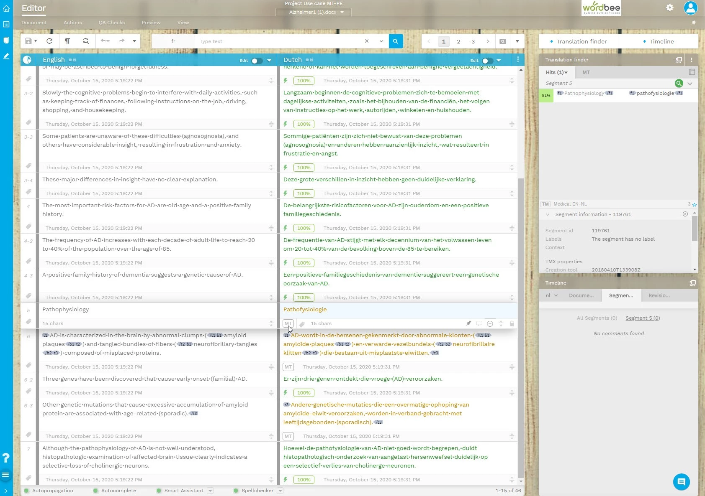Viewport: 705px width, 496px height.
Task: Click the Segment 5 (0) comments link
Action: point(642,318)
